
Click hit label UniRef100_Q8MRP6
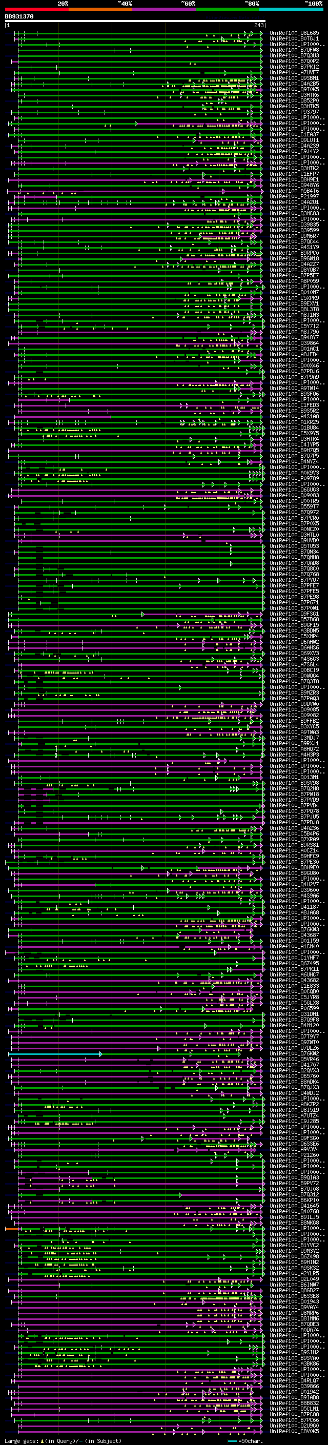294,1313
